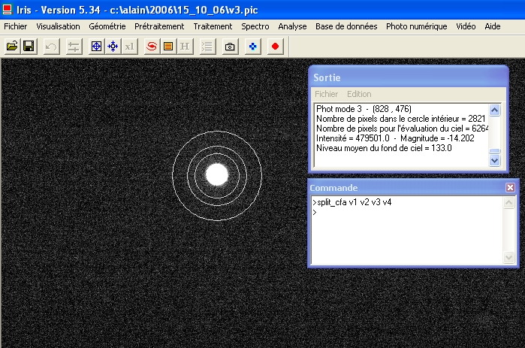Click Sortie output scroll down arrow
The image size is (525, 348).
pyautogui.click(x=494, y=160)
